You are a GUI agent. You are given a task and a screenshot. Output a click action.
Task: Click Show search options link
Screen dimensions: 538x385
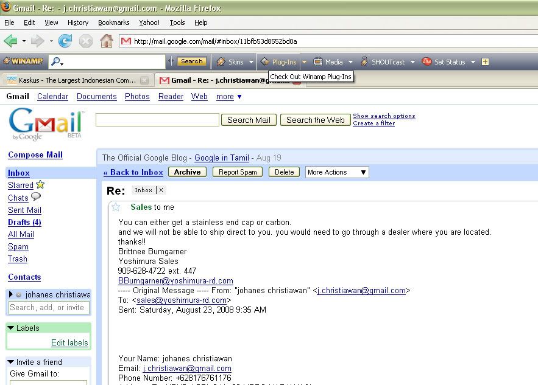pyautogui.click(x=384, y=116)
